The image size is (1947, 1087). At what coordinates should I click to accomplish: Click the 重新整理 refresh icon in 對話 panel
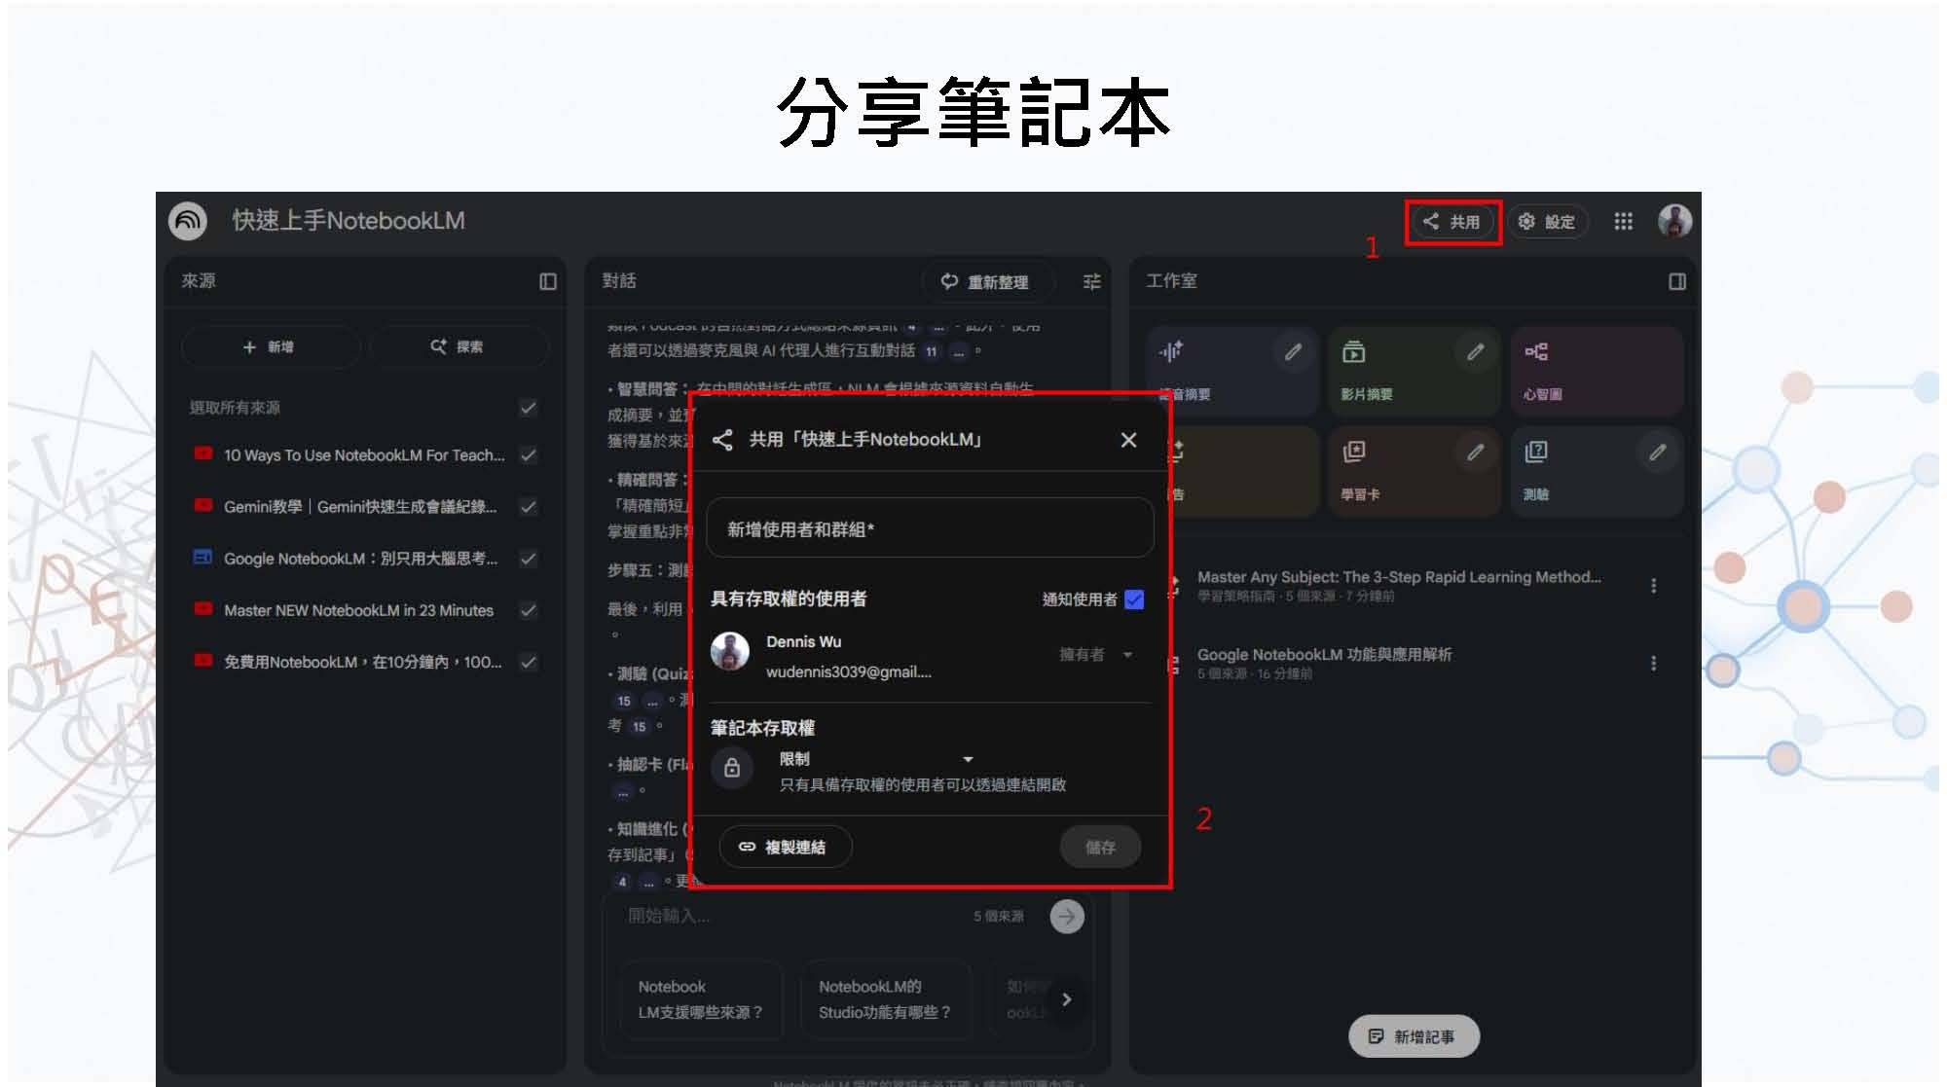949,282
